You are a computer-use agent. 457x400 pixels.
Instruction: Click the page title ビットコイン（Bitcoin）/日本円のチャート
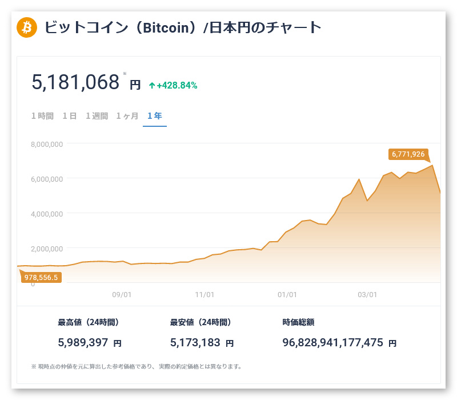click(183, 27)
